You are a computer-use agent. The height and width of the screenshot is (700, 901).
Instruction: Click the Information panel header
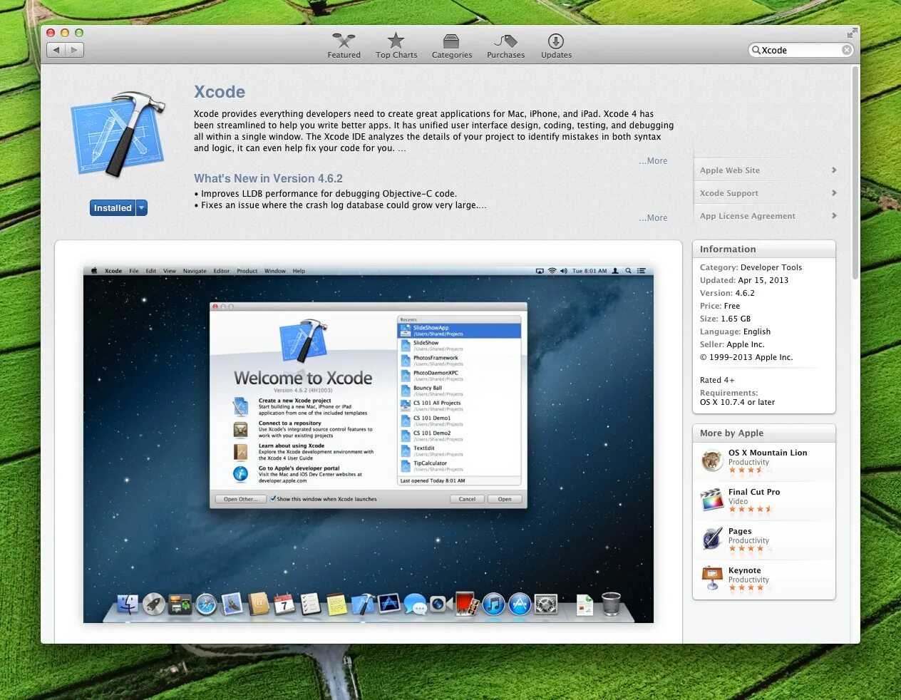click(x=764, y=249)
